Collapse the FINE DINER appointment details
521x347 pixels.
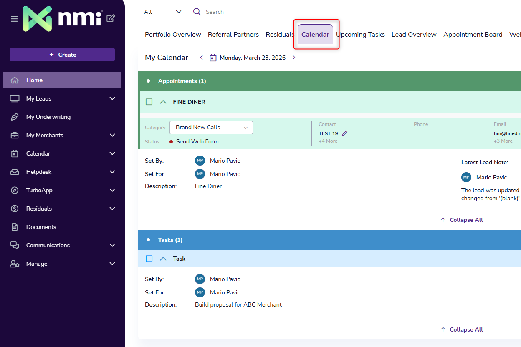point(163,102)
